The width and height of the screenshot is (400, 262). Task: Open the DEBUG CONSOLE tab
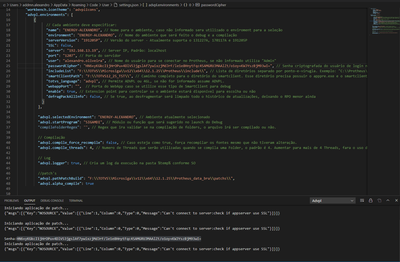point(52,200)
